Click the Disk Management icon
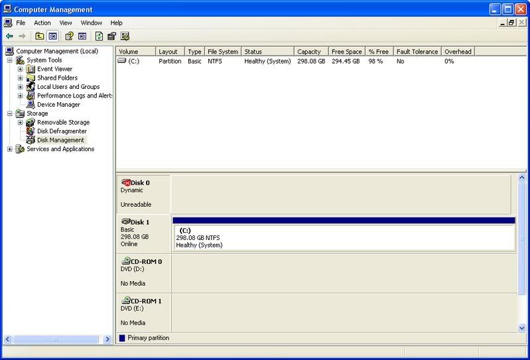The height and width of the screenshot is (360, 530). tap(31, 140)
